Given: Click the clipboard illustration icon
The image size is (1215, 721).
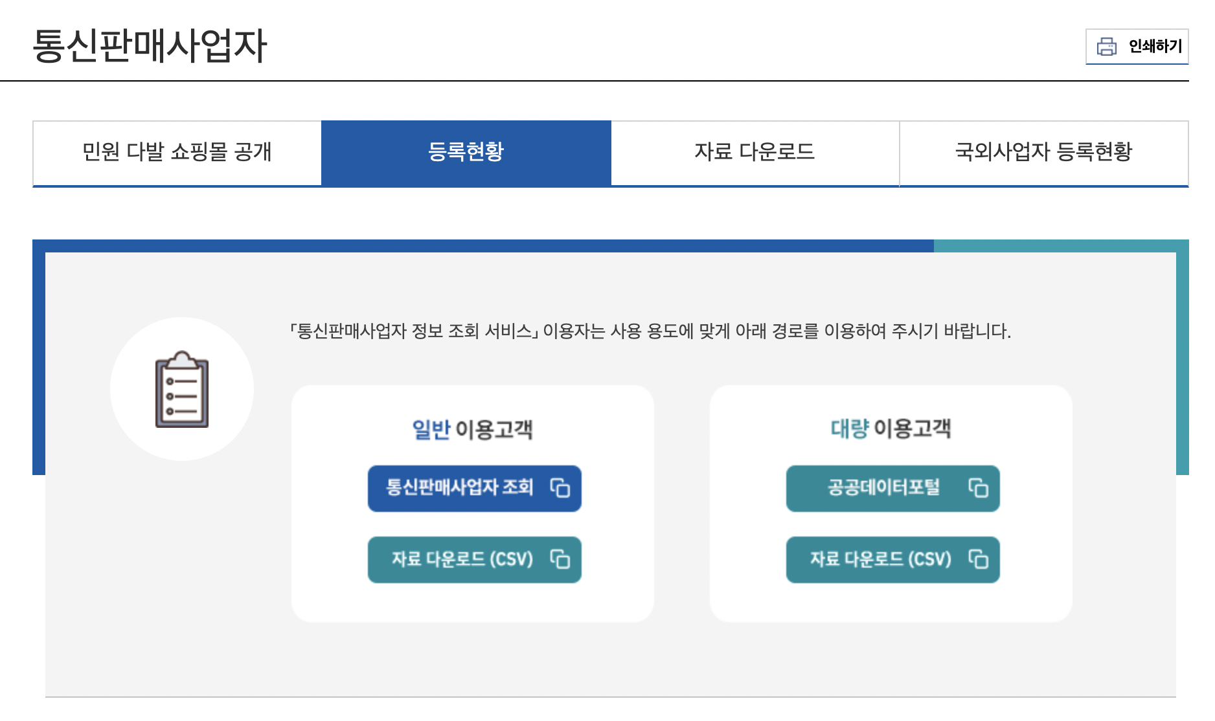Looking at the screenshot, I should click(x=182, y=393).
